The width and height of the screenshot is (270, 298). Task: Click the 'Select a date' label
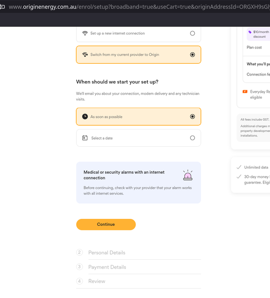click(x=102, y=138)
